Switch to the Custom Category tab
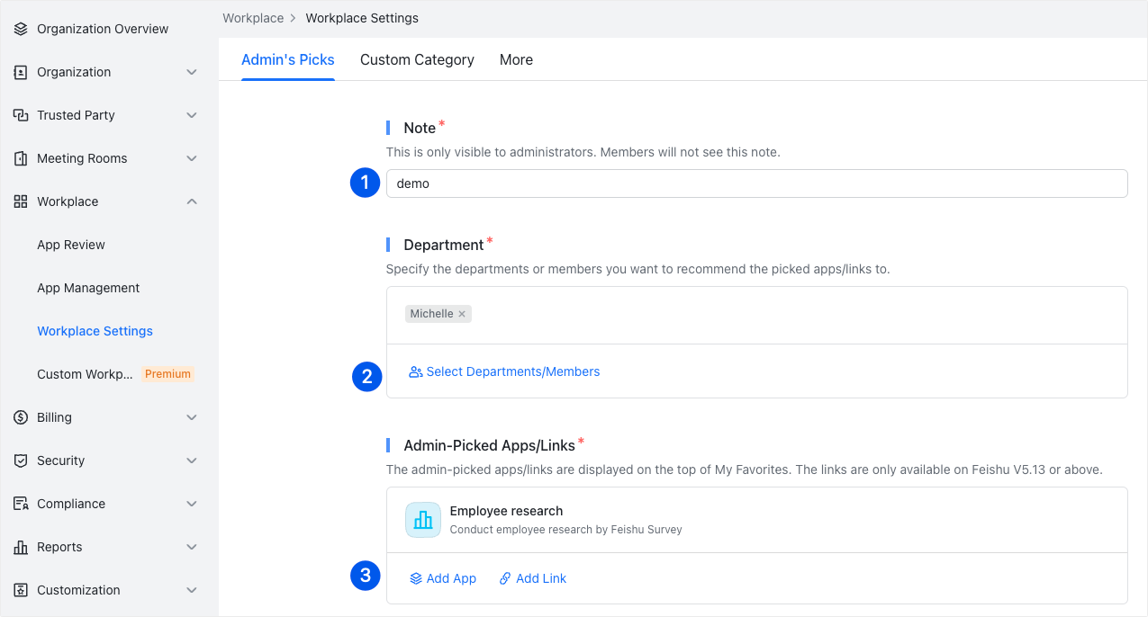The height and width of the screenshot is (617, 1148). point(417,59)
